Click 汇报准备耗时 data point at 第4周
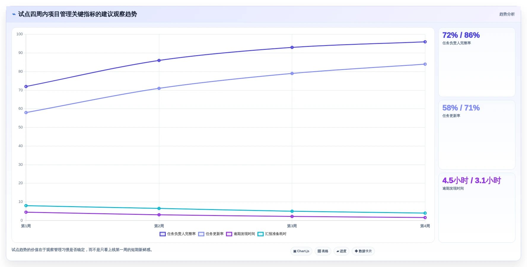 coord(425,213)
